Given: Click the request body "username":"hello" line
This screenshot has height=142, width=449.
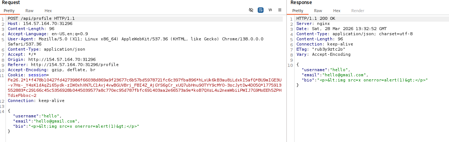Looking at the screenshot, I should point(37,116).
